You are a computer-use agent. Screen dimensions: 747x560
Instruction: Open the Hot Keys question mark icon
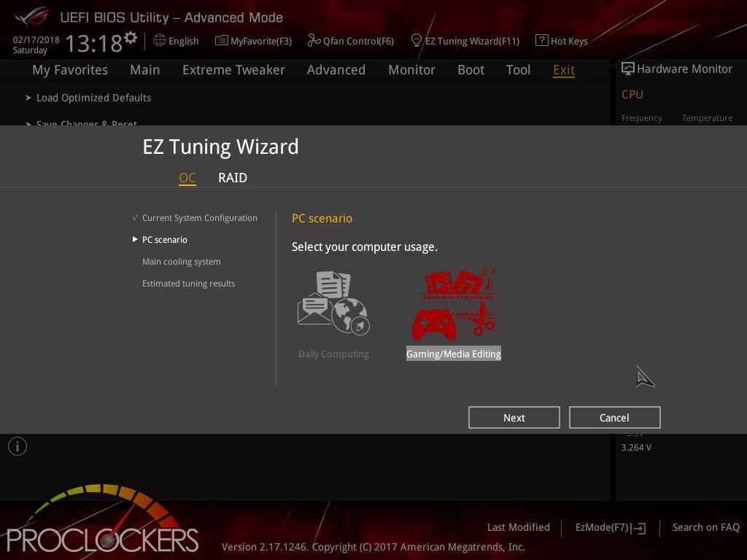(542, 41)
